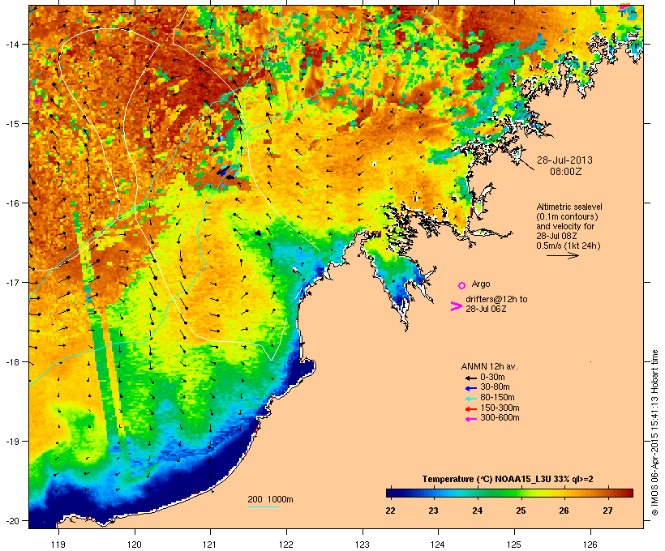Click the '200 1000m' bathymetry label

(x=270, y=499)
